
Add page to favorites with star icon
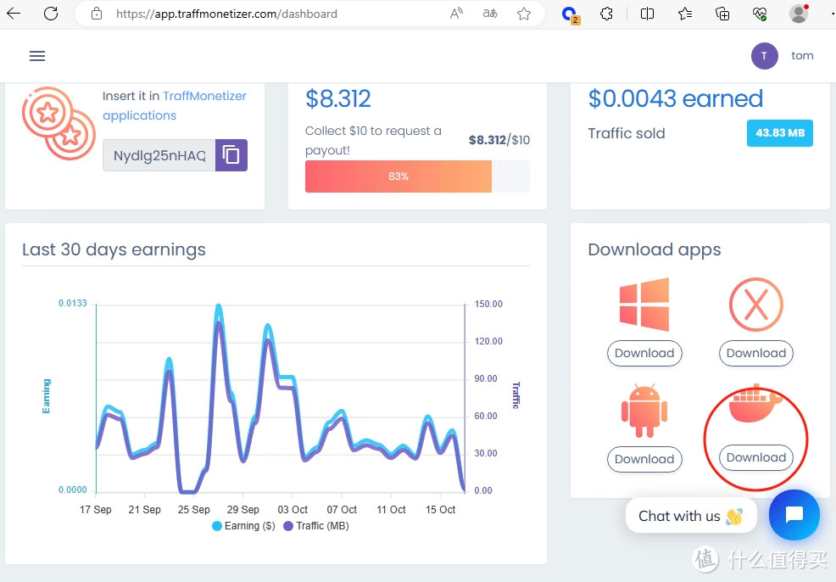[x=524, y=14]
